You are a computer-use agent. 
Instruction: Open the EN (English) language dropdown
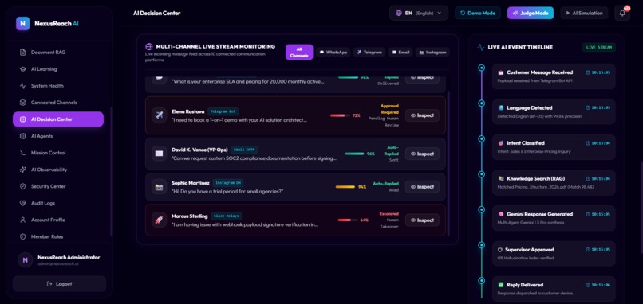pyautogui.click(x=419, y=13)
